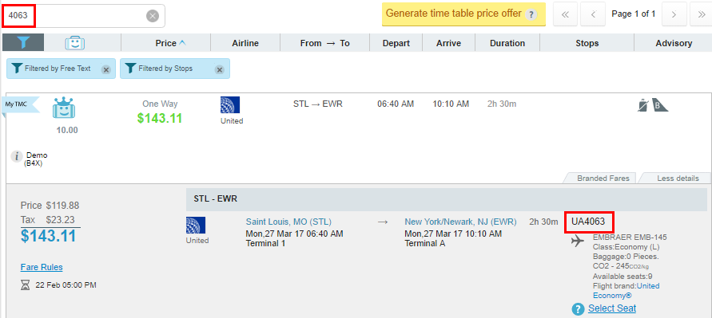This screenshot has height=318, width=712.
Task: Sort results by Depart column
Action: point(396,43)
